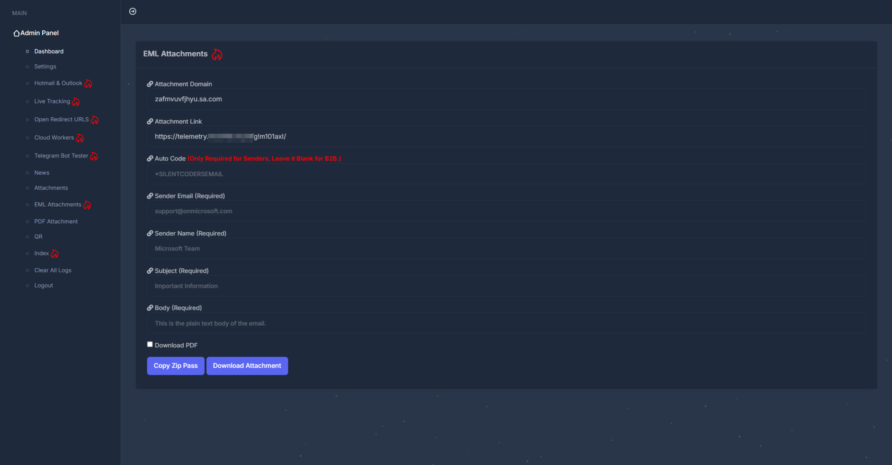Viewport: 892px width, 465px height.
Task: Click the Logout link in sidebar
Action: pyautogui.click(x=43, y=285)
